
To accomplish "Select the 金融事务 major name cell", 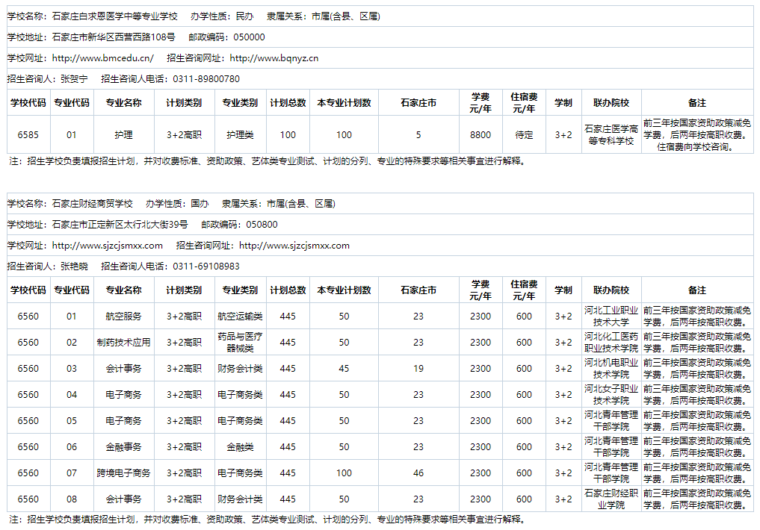I will point(123,447).
